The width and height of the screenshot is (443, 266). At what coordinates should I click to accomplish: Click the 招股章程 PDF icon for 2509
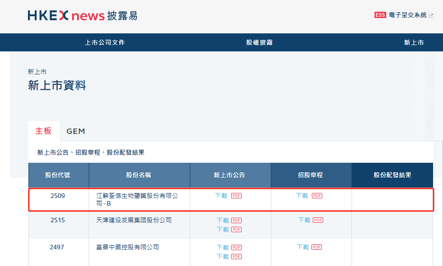pos(317,196)
